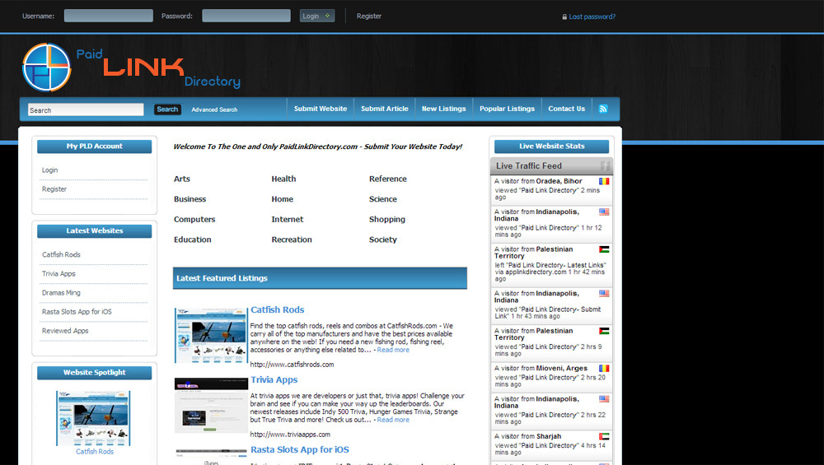This screenshot has height=465, width=824.
Task: Open the Trivia Apps listing thumbnail
Action: coord(211,405)
